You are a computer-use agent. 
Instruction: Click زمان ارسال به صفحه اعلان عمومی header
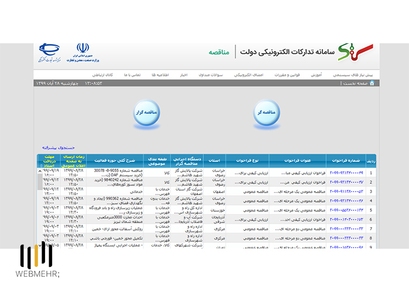73,161
